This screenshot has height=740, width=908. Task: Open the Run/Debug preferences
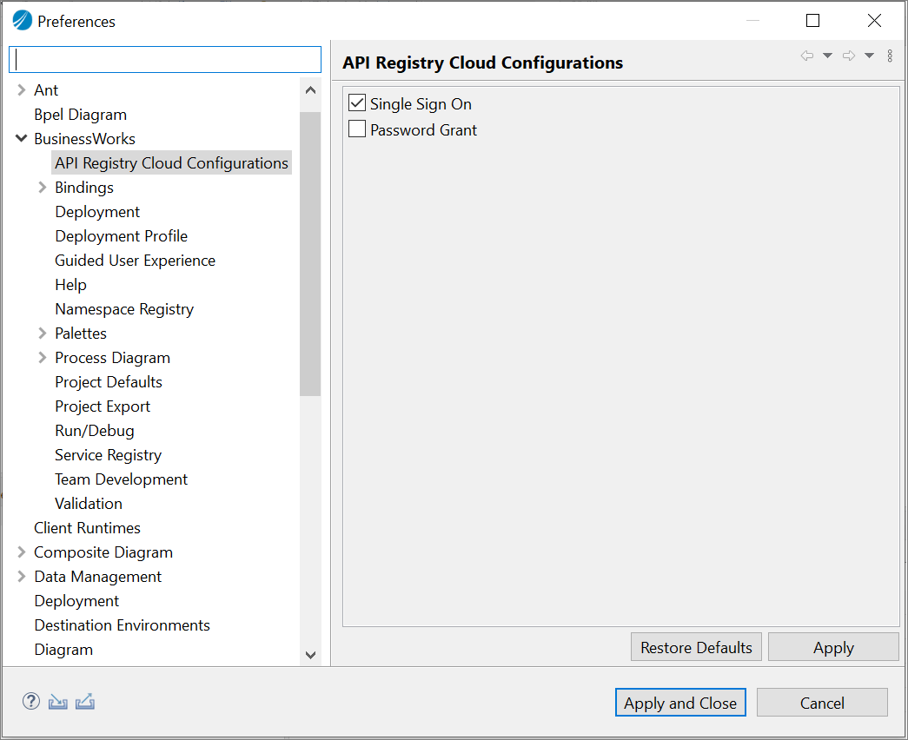tap(95, 431)
